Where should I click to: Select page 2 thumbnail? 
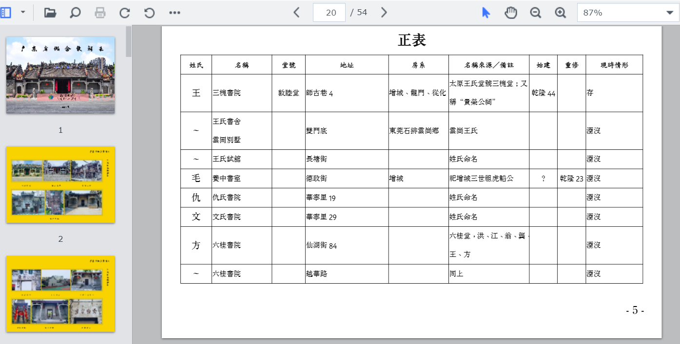pos(60,184)
